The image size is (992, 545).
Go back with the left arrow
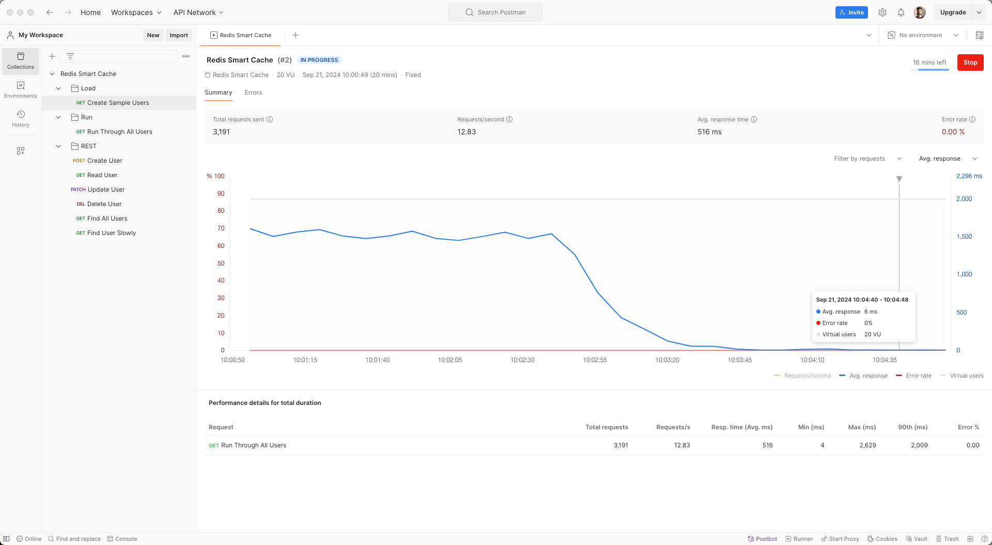tap(50, 12)
